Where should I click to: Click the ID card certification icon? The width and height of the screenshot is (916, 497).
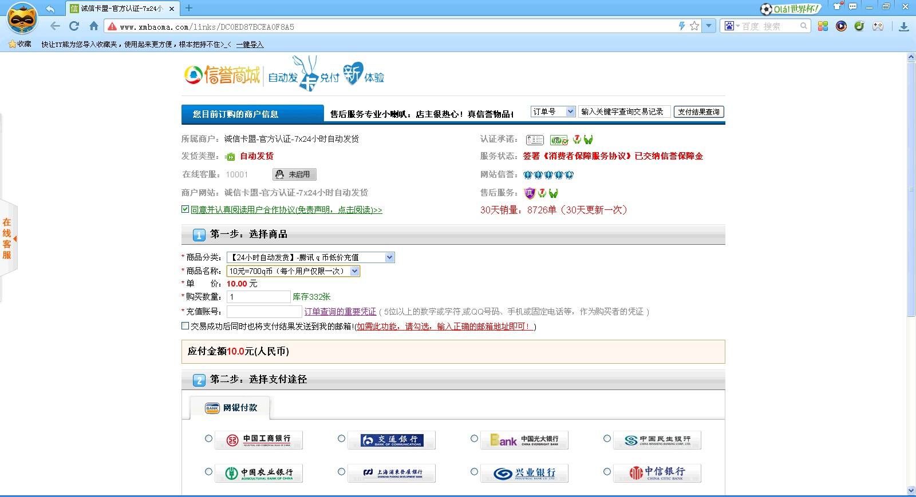point(535,140)
